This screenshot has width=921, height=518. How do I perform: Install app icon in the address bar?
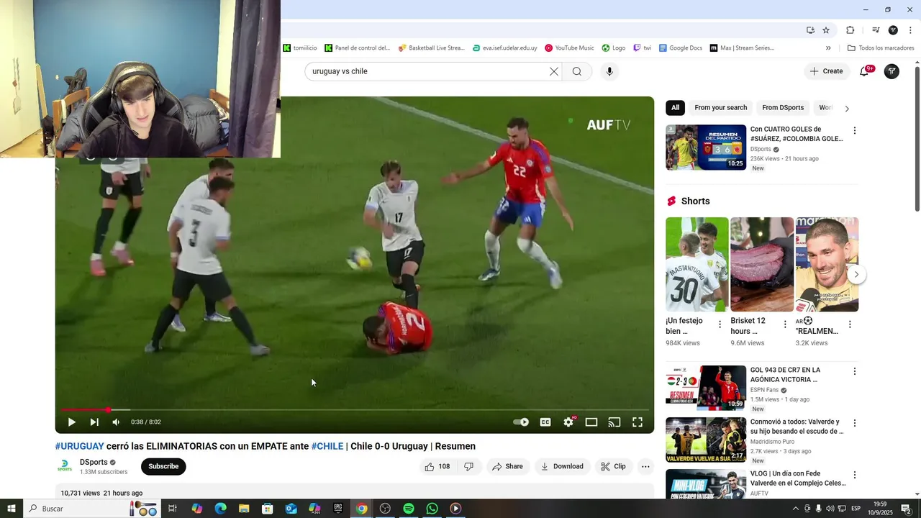coord(810,30)
